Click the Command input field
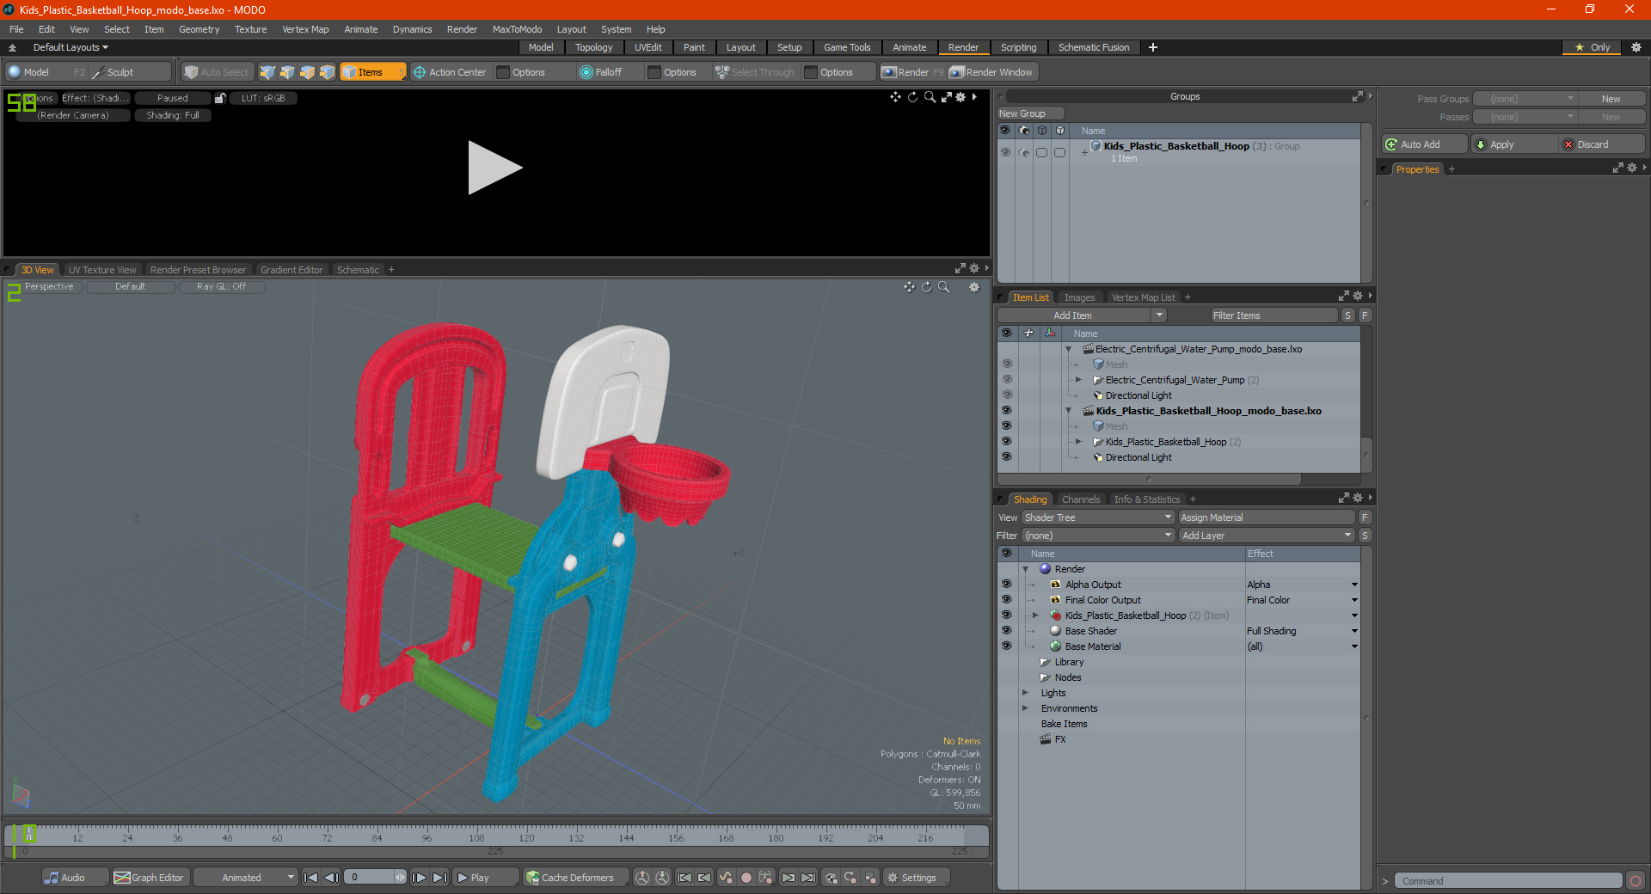 pos(1507,881)
